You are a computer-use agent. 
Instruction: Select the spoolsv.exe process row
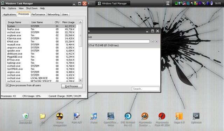[41, 51]
